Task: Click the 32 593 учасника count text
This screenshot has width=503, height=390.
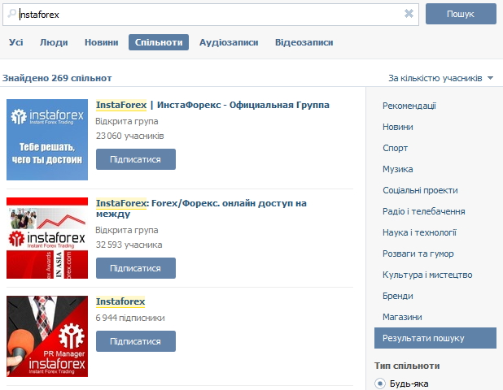Action: tap(129, 245)
